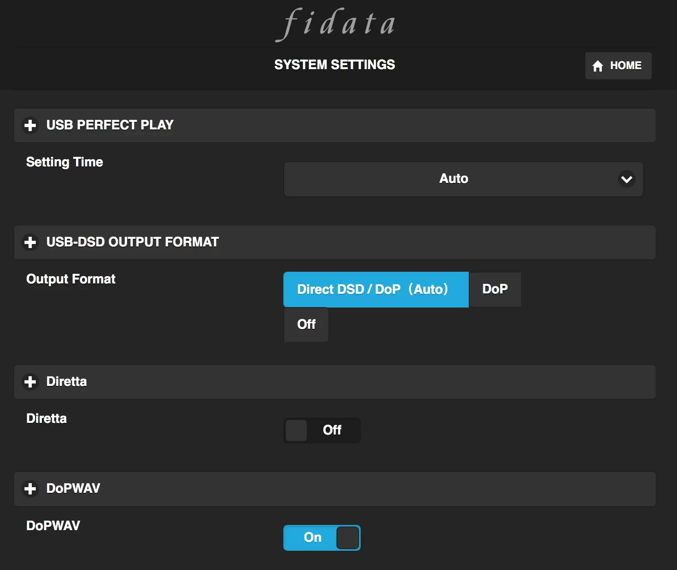Click the Setting Time label

point(65,162)
